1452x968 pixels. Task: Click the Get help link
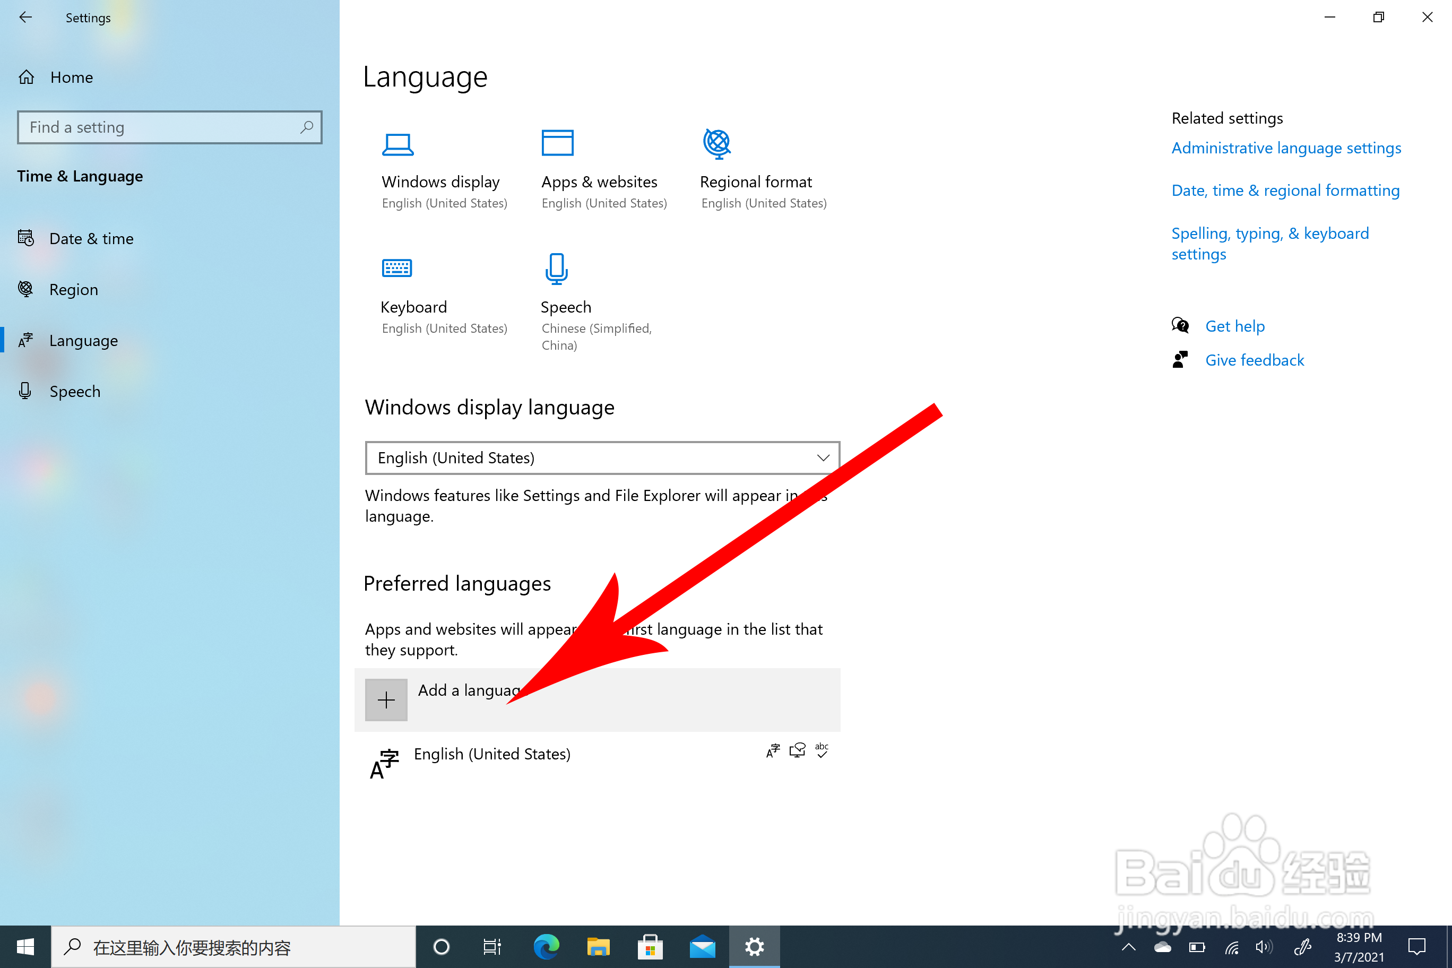coord(1235,326)
